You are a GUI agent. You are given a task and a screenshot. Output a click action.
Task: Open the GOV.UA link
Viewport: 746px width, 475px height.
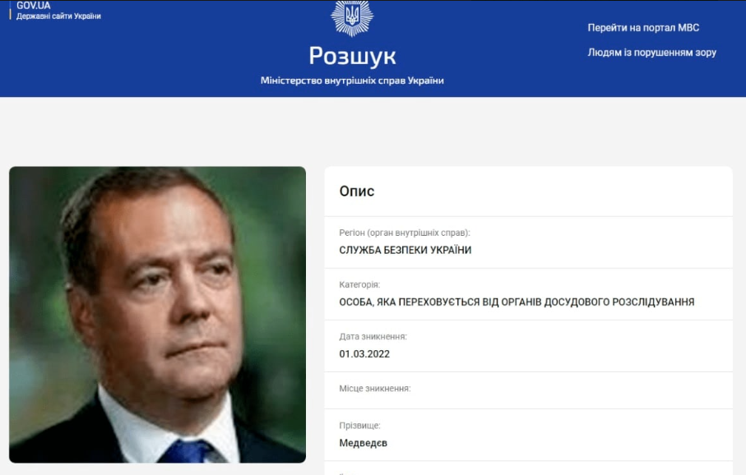tap(33, 6)
